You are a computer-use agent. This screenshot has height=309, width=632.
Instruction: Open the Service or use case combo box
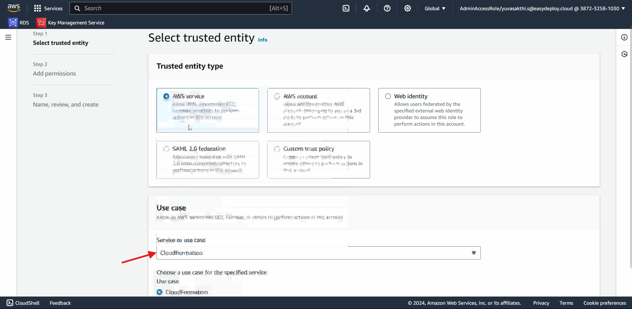(x=318, y=253)
